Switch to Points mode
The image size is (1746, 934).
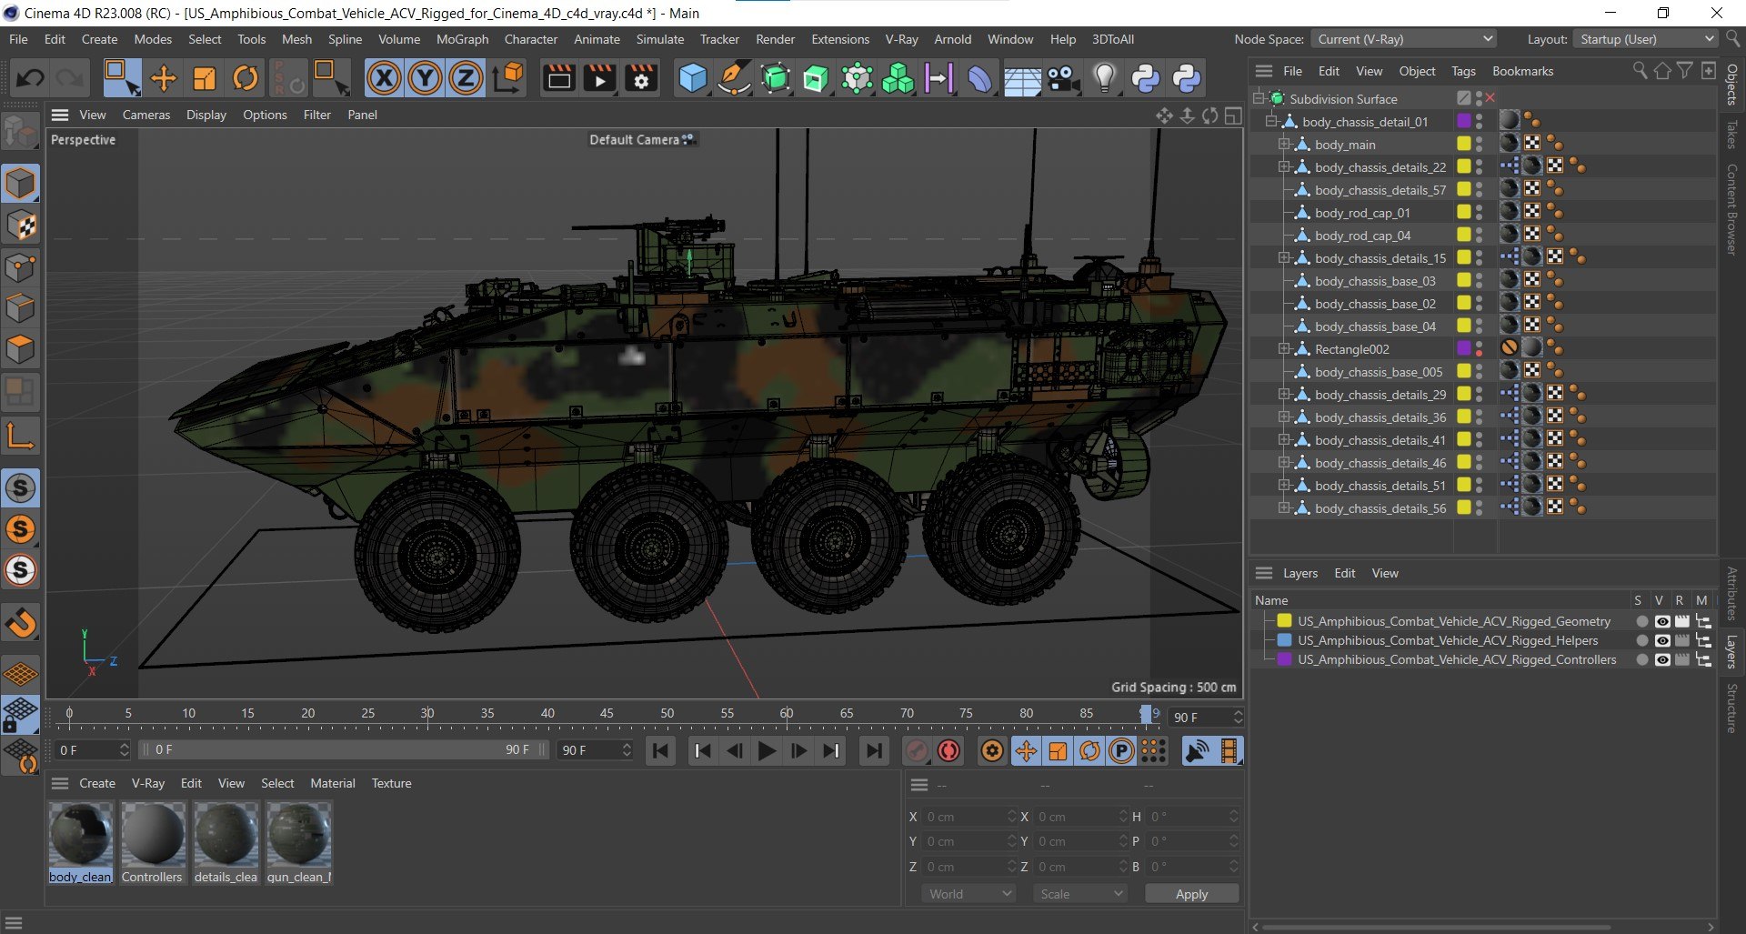tap(20, 267)
